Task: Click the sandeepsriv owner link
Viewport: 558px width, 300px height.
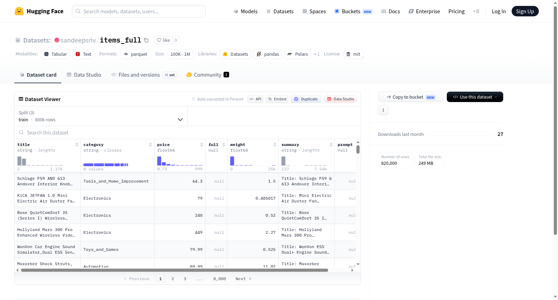Action: tap(78, 40)
